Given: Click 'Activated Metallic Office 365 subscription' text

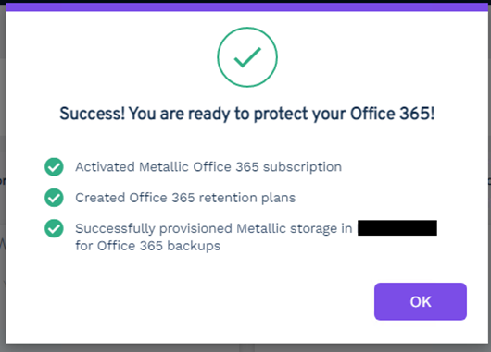Looking at the screenshot, I should tap(208, 167).
